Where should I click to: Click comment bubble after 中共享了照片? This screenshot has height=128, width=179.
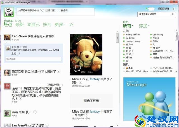[x=80, y=82]
